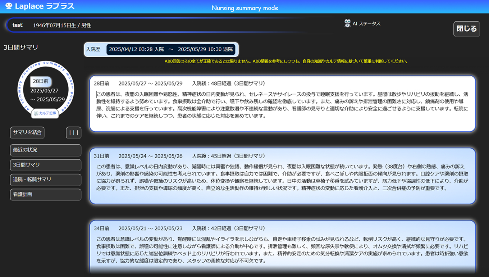Select the 3日間サマリ menu item

pyautogui.click(x=45, y=165)
